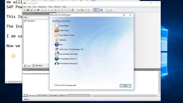183x103 pixels.
Task: Click the Output horizontal scrollbar right arrow
Action: coord(157,96)
